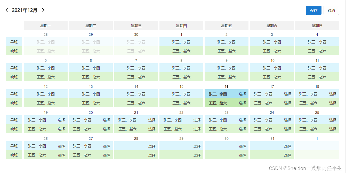Go to previous month with left chevron
The width and height of the screenshot is (346, 173).
[7, 10]
